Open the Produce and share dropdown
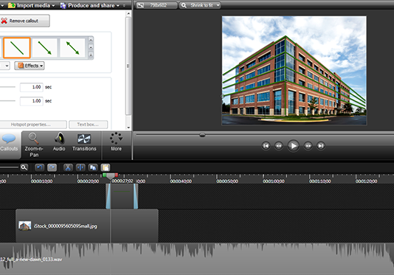The width and height of the screenshot is (394, 275). point(90,5)
